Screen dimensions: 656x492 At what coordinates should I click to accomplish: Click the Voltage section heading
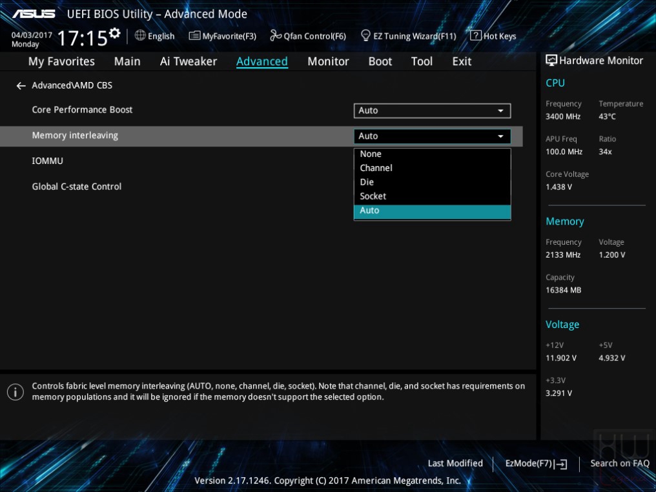click(562, 325)
